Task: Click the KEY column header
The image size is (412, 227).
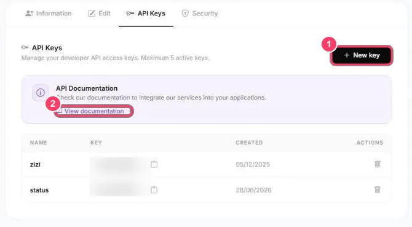Action: tap(96, 142)
